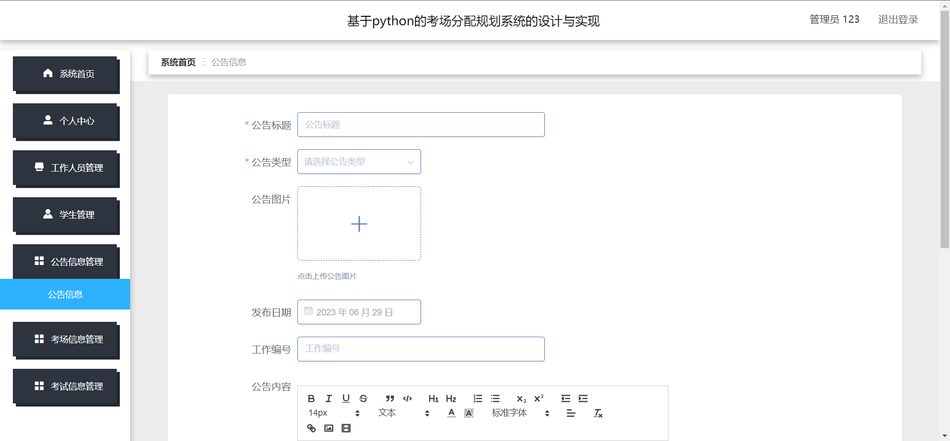This screenshot has height=441, width=950.
Task: Open the text color picker
Action: (x=451, y=413)
